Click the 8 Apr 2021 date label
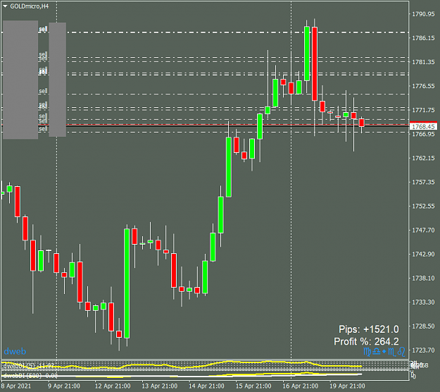The height and width of the screenshot is (392, 440). (16, 386)
